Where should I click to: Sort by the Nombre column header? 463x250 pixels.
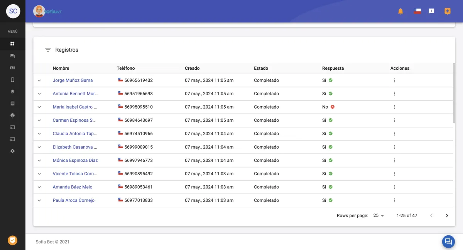coord(61,68)
